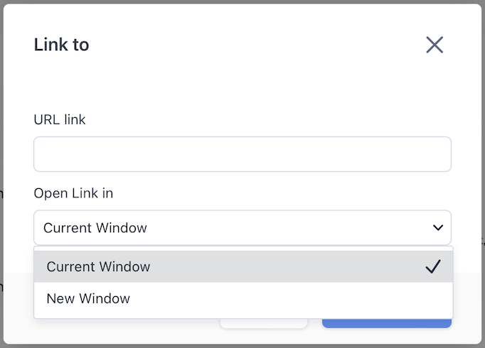Click the dimmed backdrop right of the dialog

click(483, 142)
